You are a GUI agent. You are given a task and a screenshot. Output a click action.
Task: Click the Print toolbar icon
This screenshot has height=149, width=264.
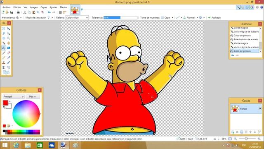(x=18, y=12)
